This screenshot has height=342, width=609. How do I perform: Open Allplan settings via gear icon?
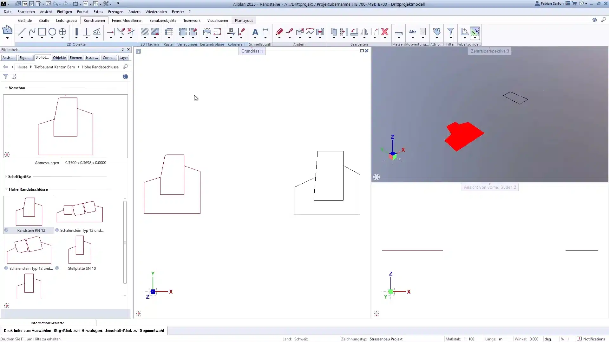click(595, 20)
